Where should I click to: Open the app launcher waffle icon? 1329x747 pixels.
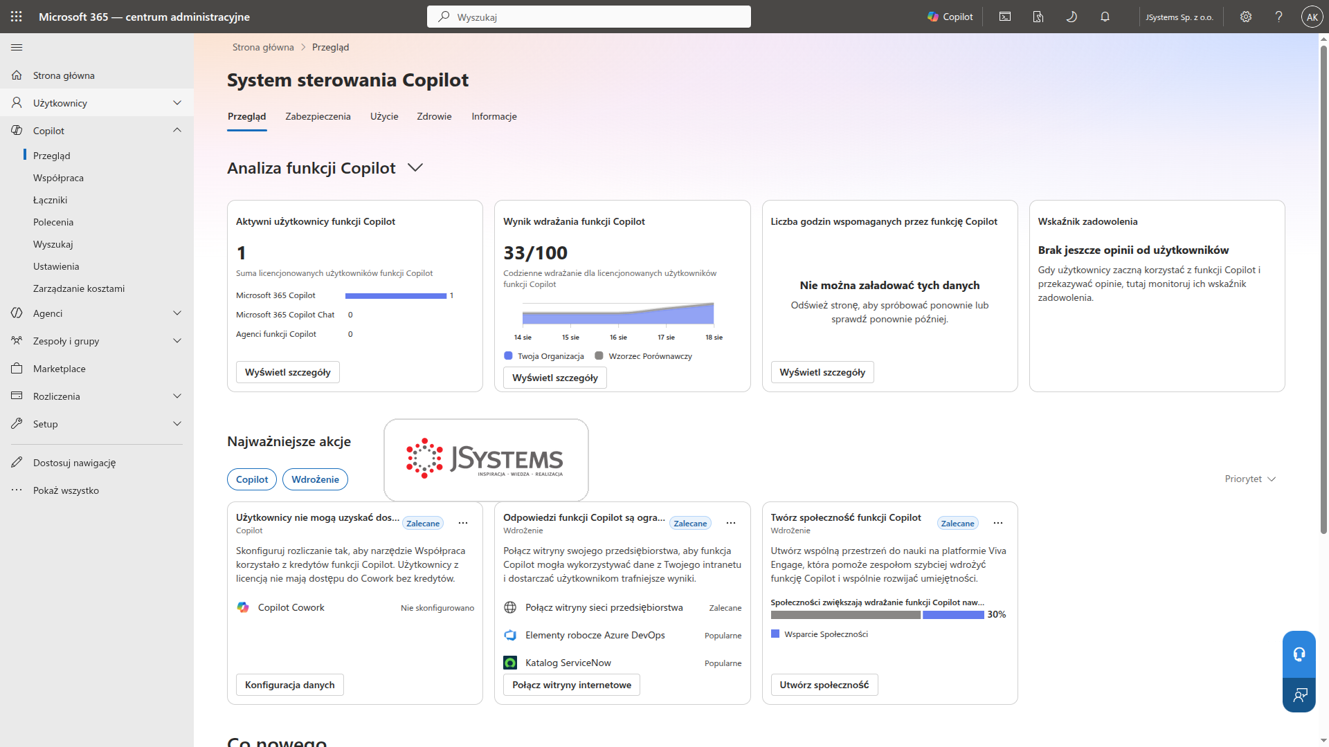(x=17, y=17)
